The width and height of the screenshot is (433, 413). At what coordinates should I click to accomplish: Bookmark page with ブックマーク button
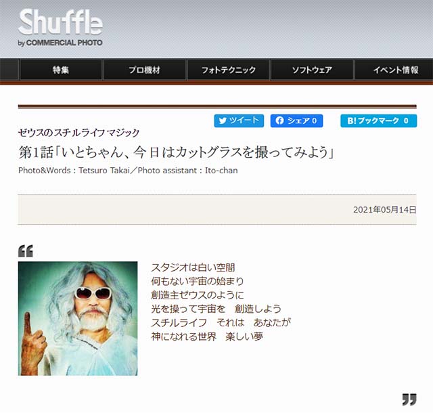point(379,121)
